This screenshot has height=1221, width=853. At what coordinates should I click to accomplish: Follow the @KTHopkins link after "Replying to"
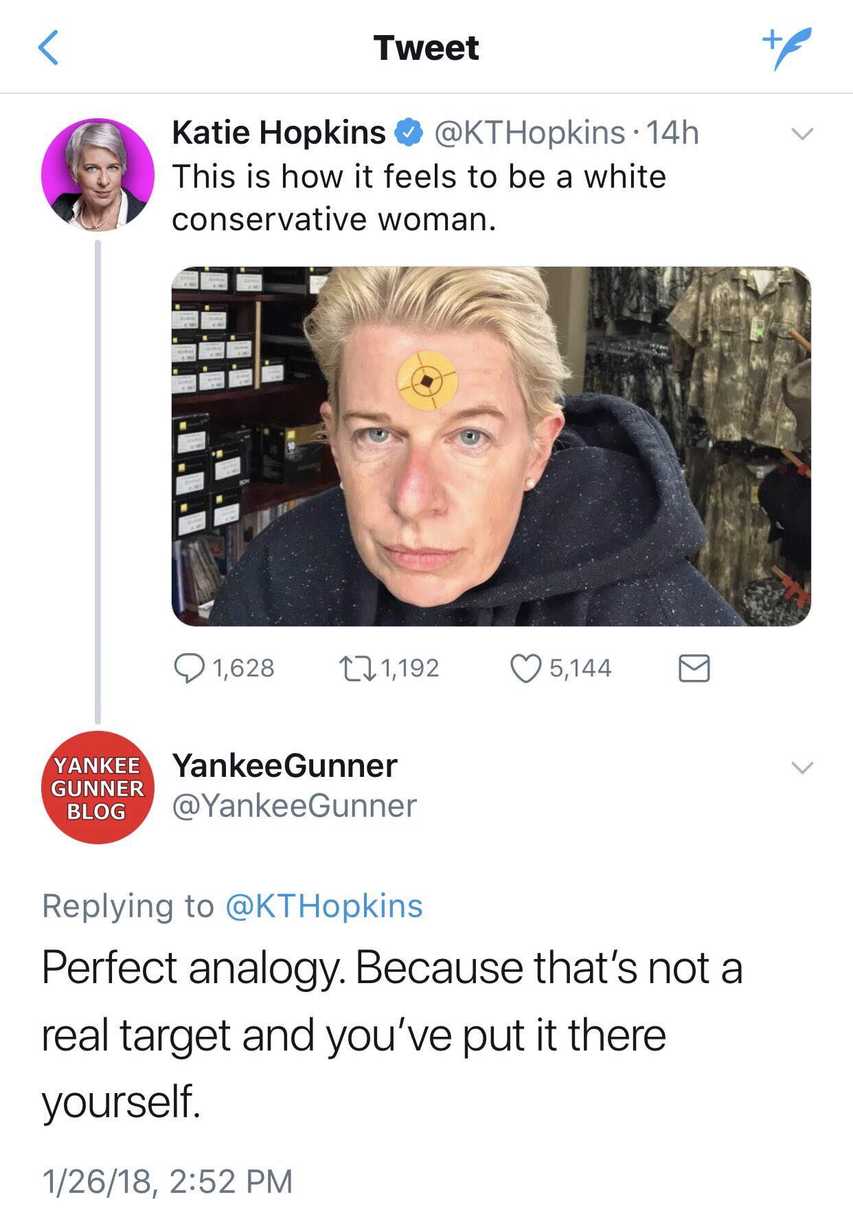click(x=324, y=906)
